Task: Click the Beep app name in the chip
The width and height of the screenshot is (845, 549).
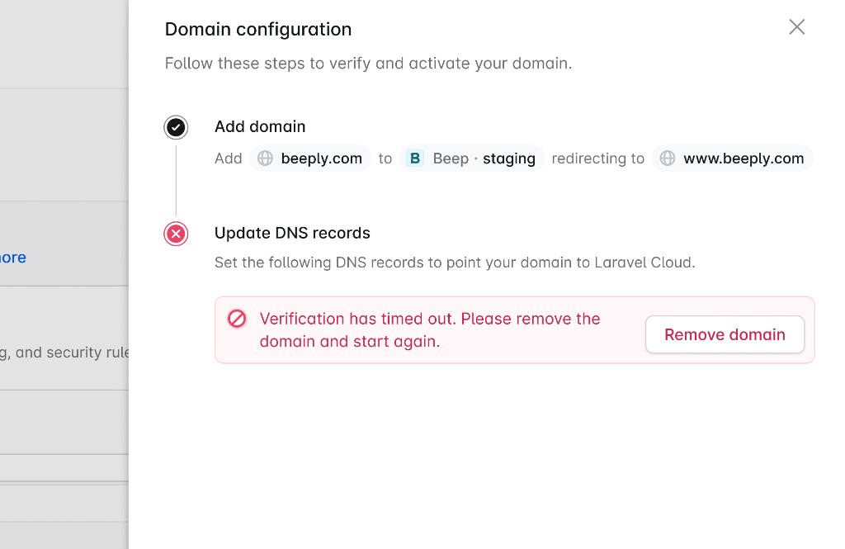Action: click(451, 159)
